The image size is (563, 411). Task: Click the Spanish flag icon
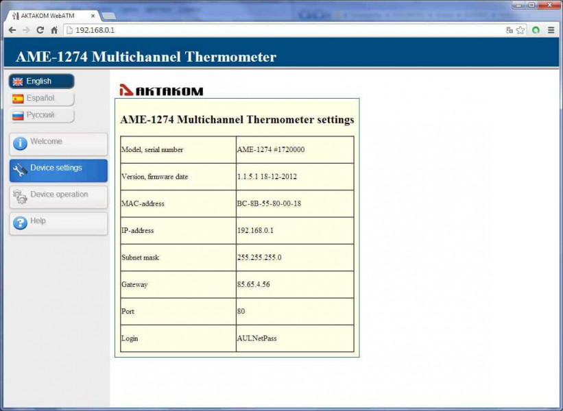coord(18,99)
